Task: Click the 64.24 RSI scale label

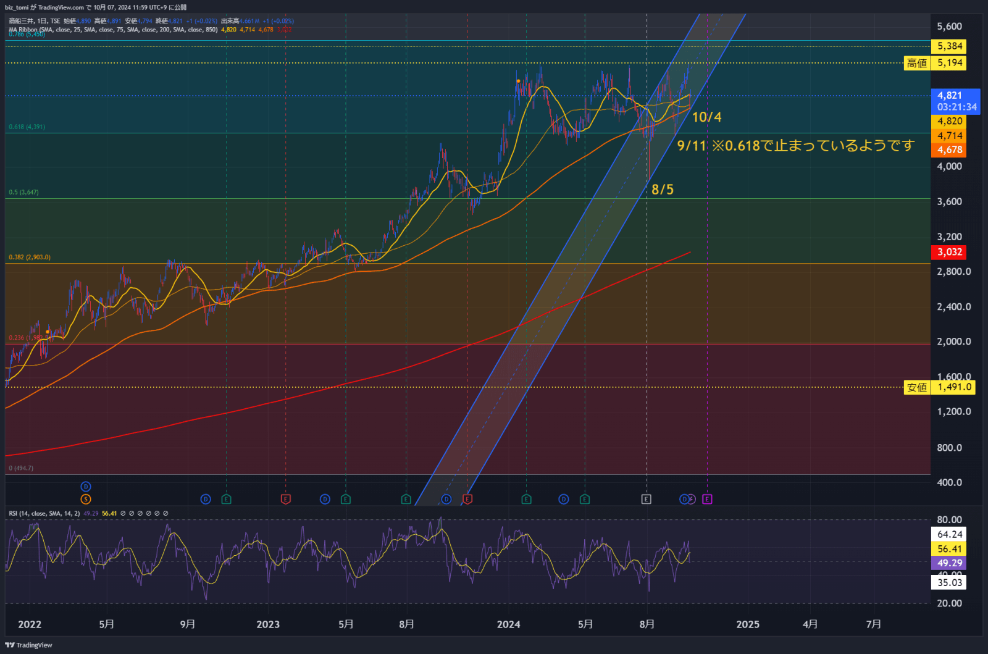Action: (949, 535)
